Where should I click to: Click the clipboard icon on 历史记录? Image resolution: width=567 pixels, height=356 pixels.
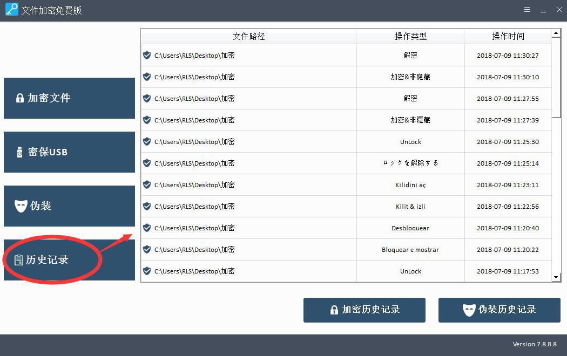pyautogui.click(x=19, y=260)
